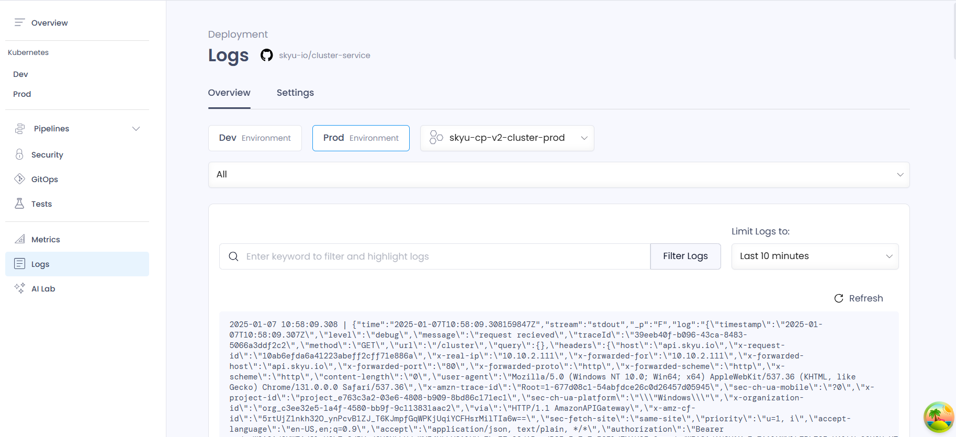Expand the All filter dropdown
Image resolution: width=956 pixels, height=437 pixels.
click(x=559, y=175)
